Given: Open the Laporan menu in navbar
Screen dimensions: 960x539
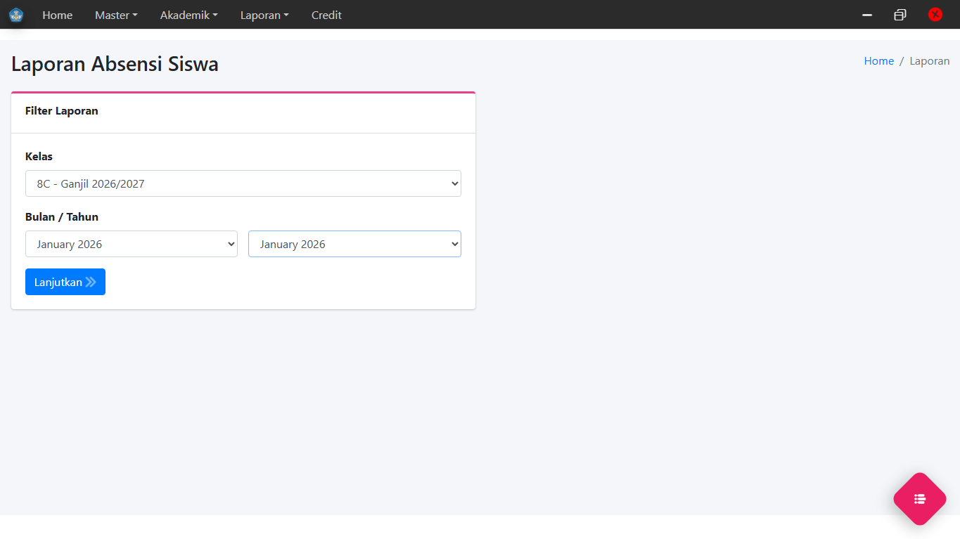Looking at the screenshot, I should click(264, 15).
